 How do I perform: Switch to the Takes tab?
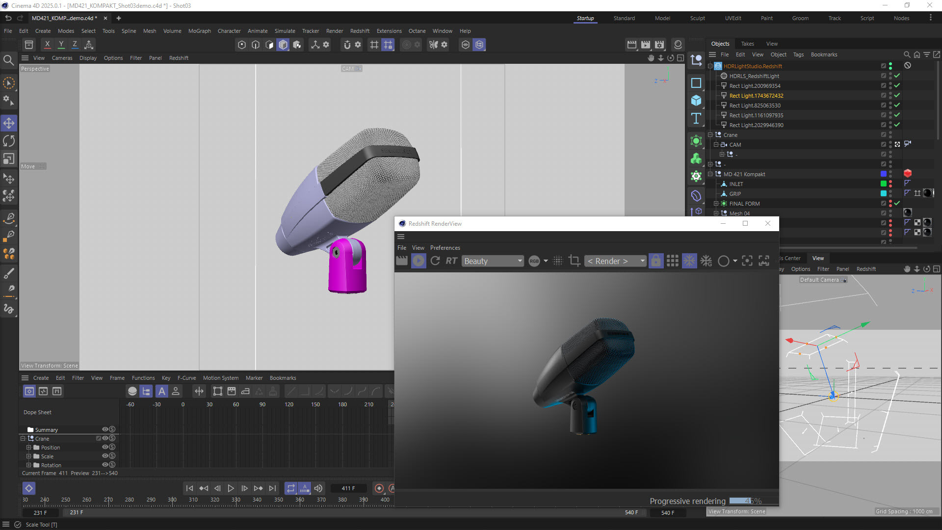747,44
